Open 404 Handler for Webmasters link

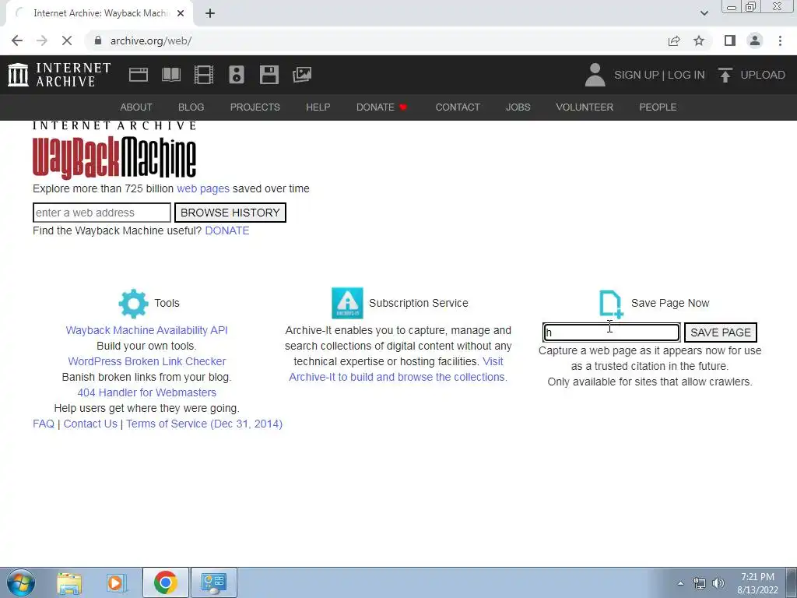[147, 392]
